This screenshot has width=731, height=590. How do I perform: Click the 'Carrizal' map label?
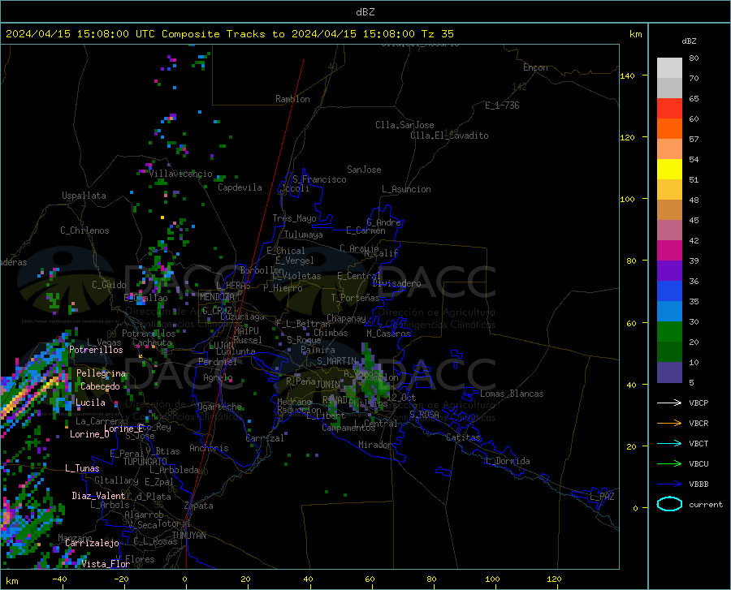point(265,438)
